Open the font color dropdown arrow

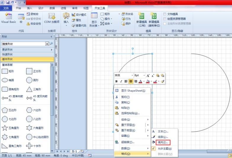pos(144,81)
